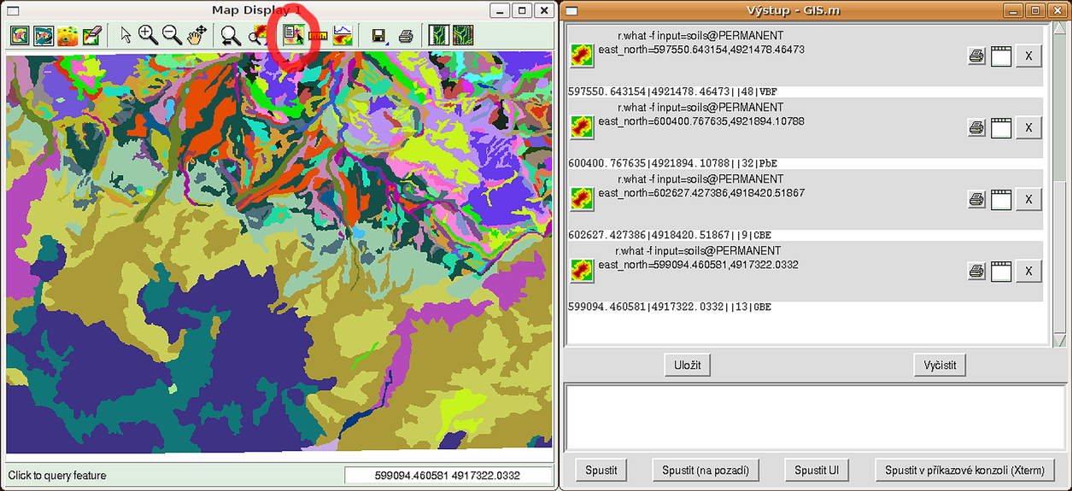This screenshot has width=1072, height=491.
Task: Click the Vyčistit button
Action: 940,365
